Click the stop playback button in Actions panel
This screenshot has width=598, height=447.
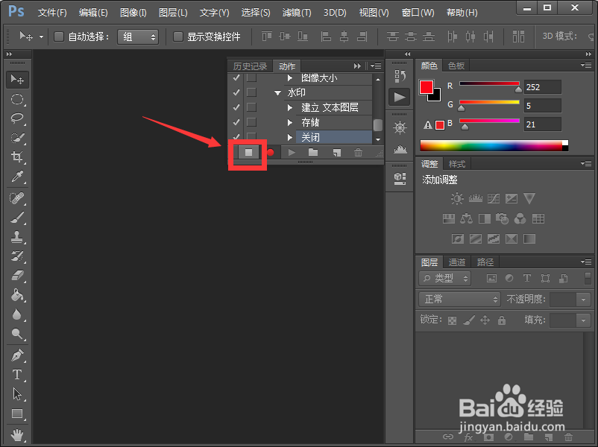tap(247, 152)
